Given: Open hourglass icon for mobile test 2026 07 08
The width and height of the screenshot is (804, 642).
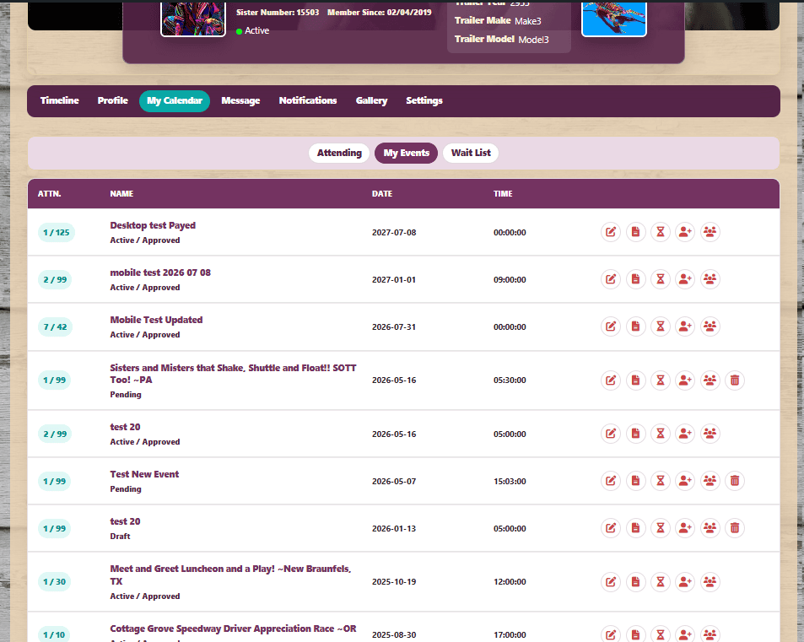Looking at the screenshot, I should [x=661, y=279].
